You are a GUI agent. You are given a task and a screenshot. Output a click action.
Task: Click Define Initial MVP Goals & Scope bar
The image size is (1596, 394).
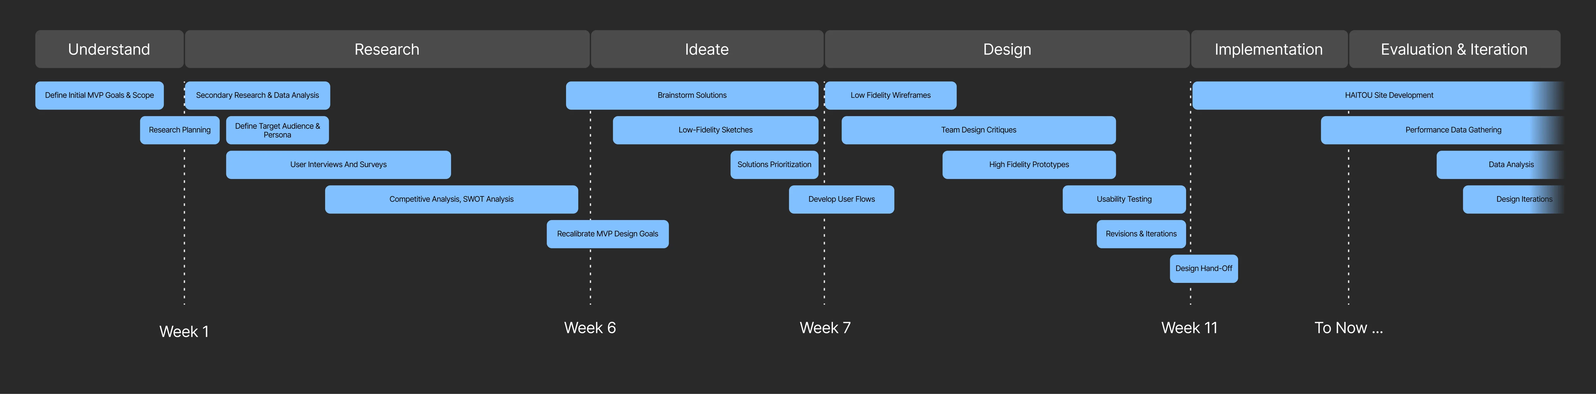click(x=100, y=95)
